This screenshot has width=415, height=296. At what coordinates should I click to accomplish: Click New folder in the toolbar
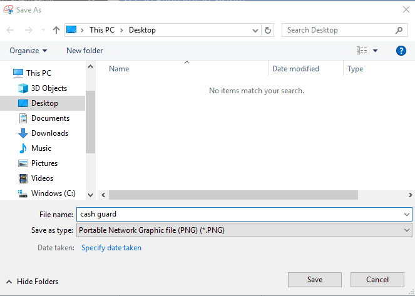tap(85, 51)
